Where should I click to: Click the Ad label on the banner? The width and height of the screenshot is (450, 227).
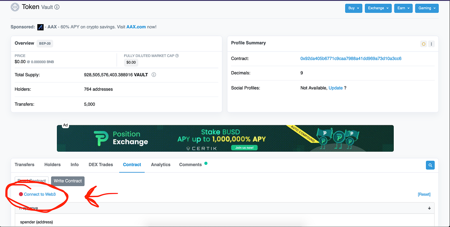65,125
